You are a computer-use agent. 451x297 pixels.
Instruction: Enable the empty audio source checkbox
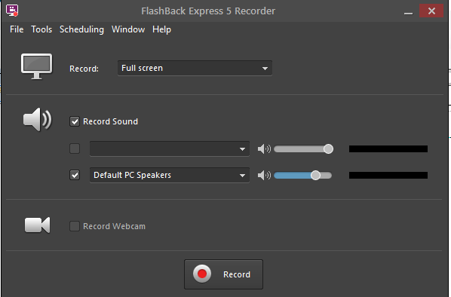tap(75, 148)
